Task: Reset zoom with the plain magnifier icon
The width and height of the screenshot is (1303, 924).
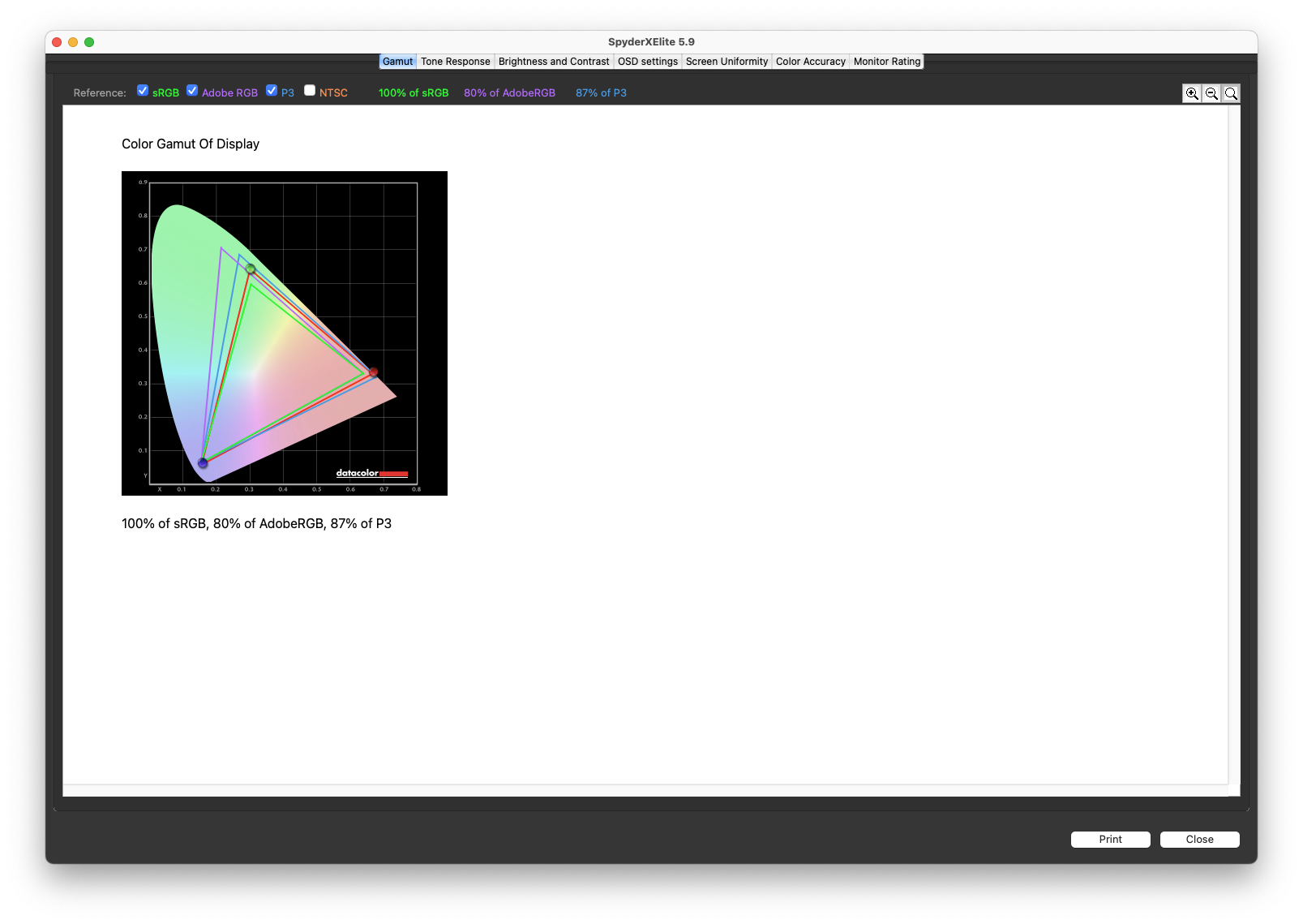Action: pyautogui.click(x=1231, y=93)
